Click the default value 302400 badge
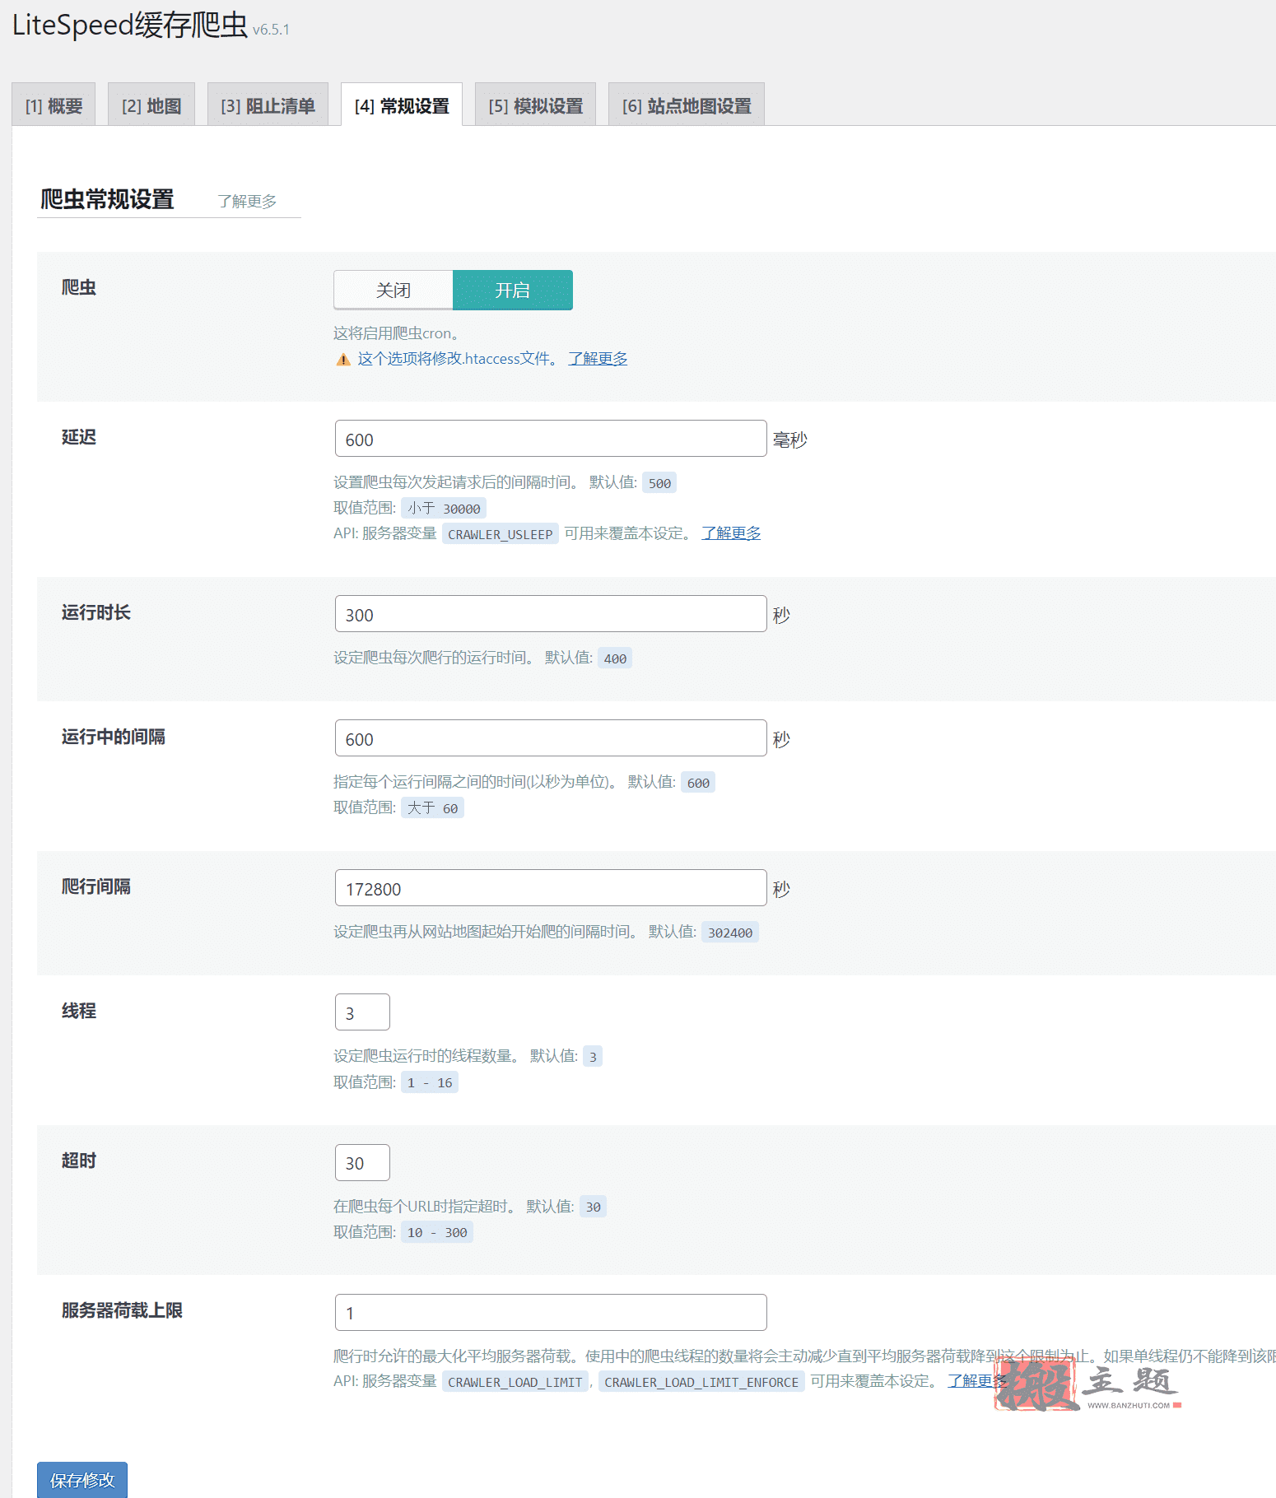 coord(730,933)
